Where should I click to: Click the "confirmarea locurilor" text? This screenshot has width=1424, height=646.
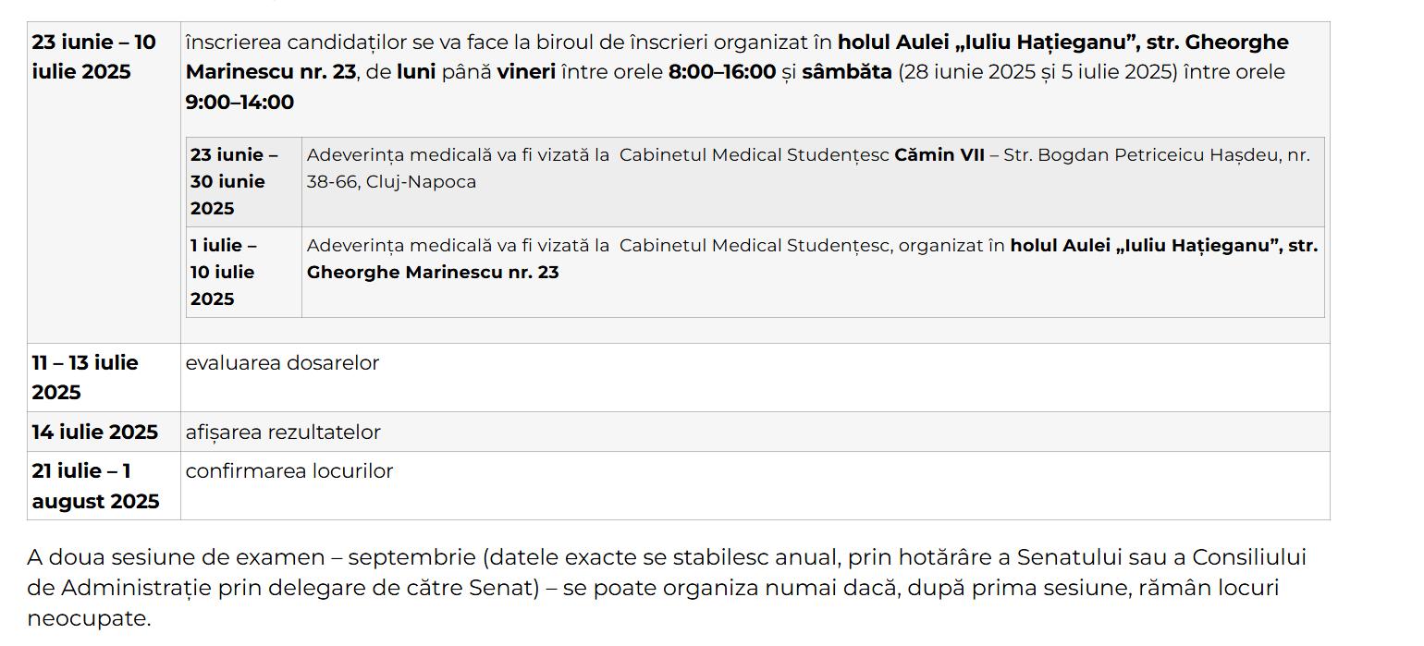pyautogui.click(x=289, y=471)
